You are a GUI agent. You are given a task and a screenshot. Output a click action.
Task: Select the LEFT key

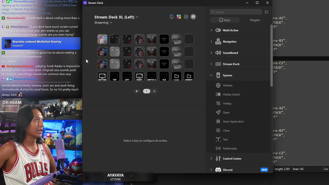click(127, 77)
